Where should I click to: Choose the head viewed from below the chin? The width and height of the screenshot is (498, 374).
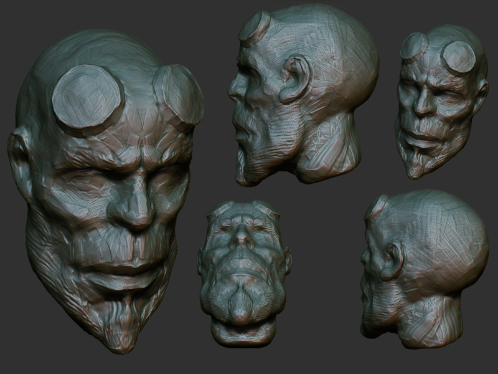[x=244, y=274]
